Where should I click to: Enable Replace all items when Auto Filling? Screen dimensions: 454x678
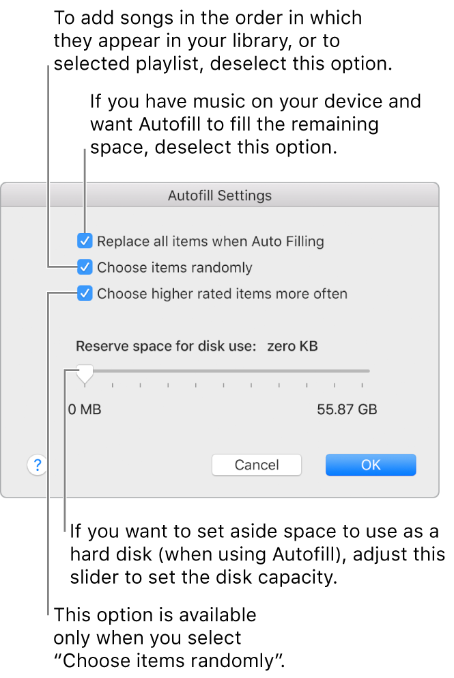pos(85,241)
